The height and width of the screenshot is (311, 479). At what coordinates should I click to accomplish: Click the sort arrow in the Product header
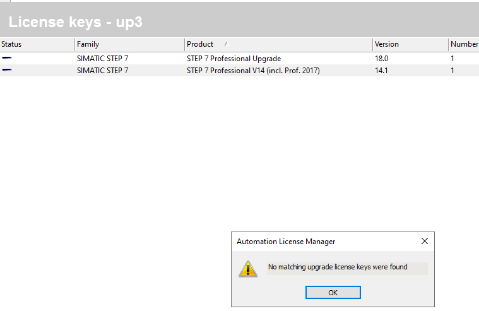pyautogui.click(x=226, y=44)
